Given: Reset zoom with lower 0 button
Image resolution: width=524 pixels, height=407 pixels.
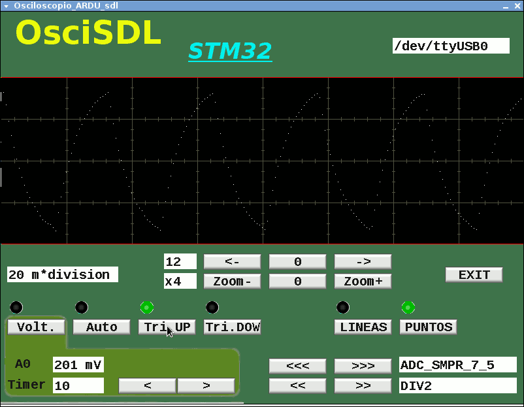Looking at the screenshot, I should click(x=297, y=282).
